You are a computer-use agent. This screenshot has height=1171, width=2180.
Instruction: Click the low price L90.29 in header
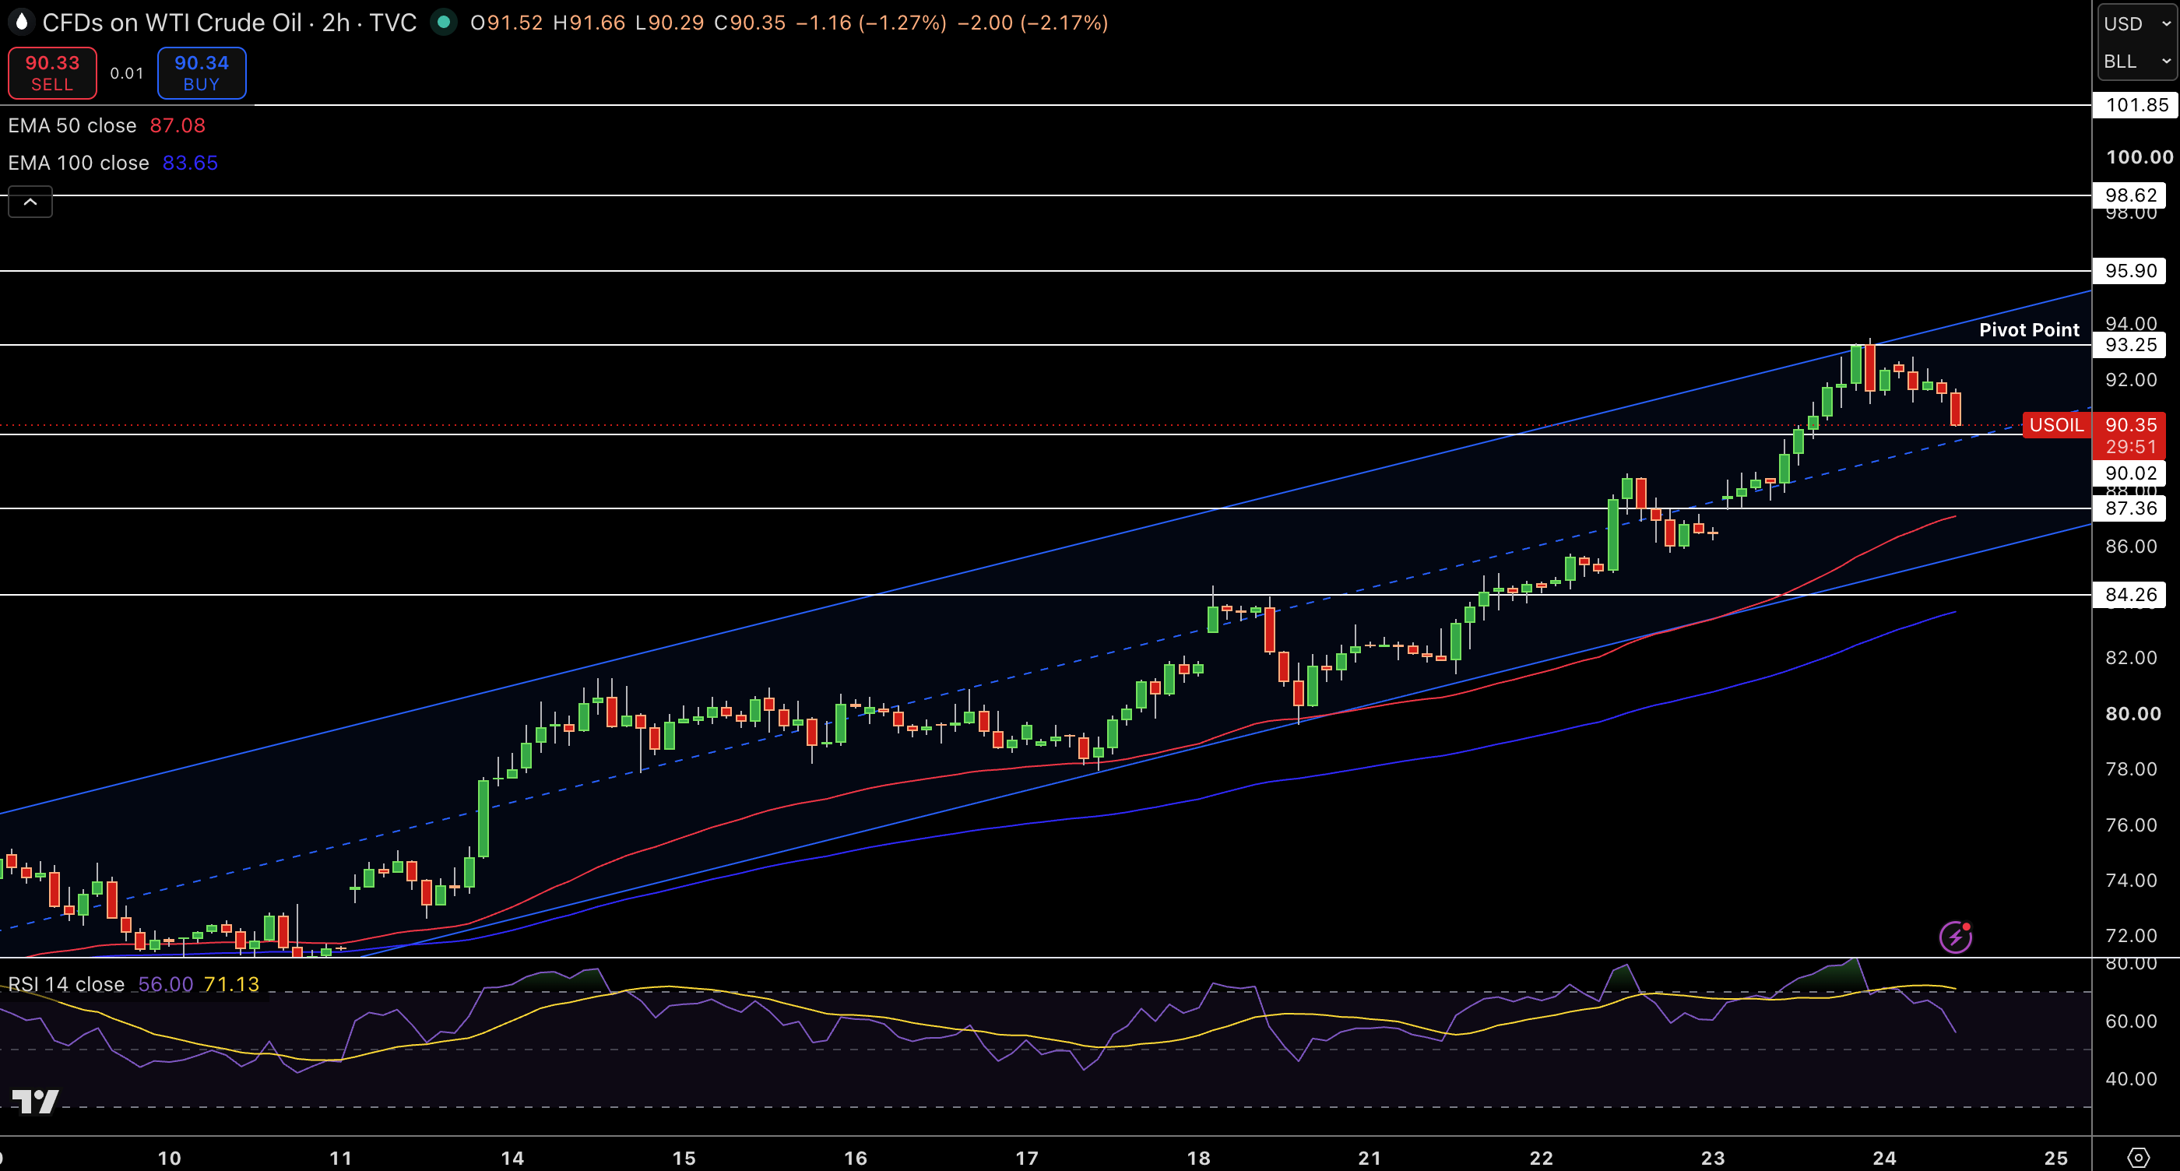[670, 23]
